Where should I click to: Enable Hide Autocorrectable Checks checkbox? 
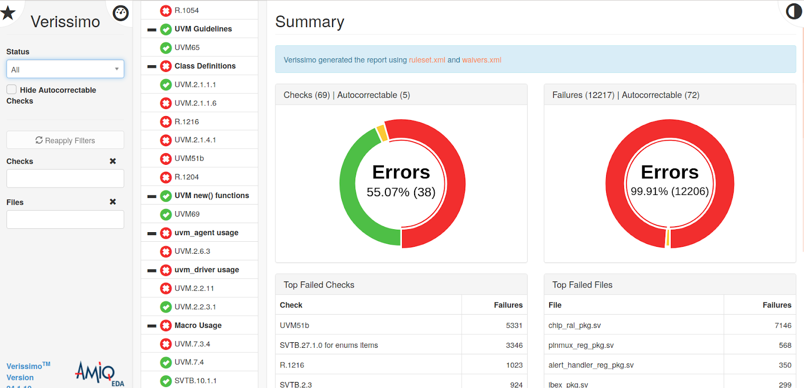[12, 89]
